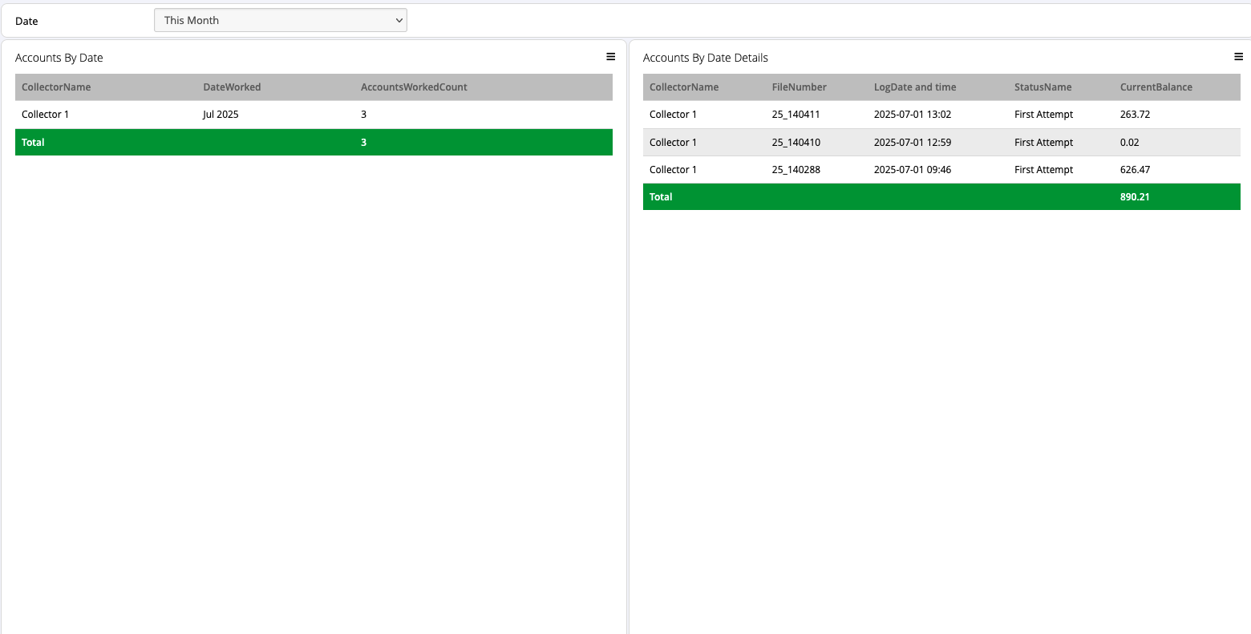This screenshot has width=1251, height=634.
Task: Click the 626.47 current balance cell
Action: [x=1135, y=170]
